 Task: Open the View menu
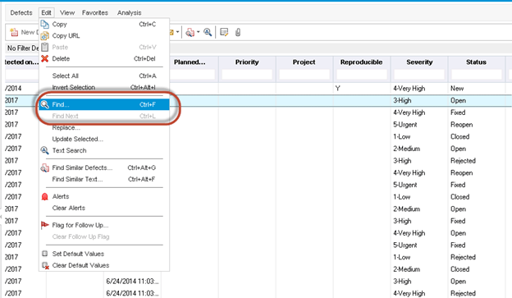(67, 13)
